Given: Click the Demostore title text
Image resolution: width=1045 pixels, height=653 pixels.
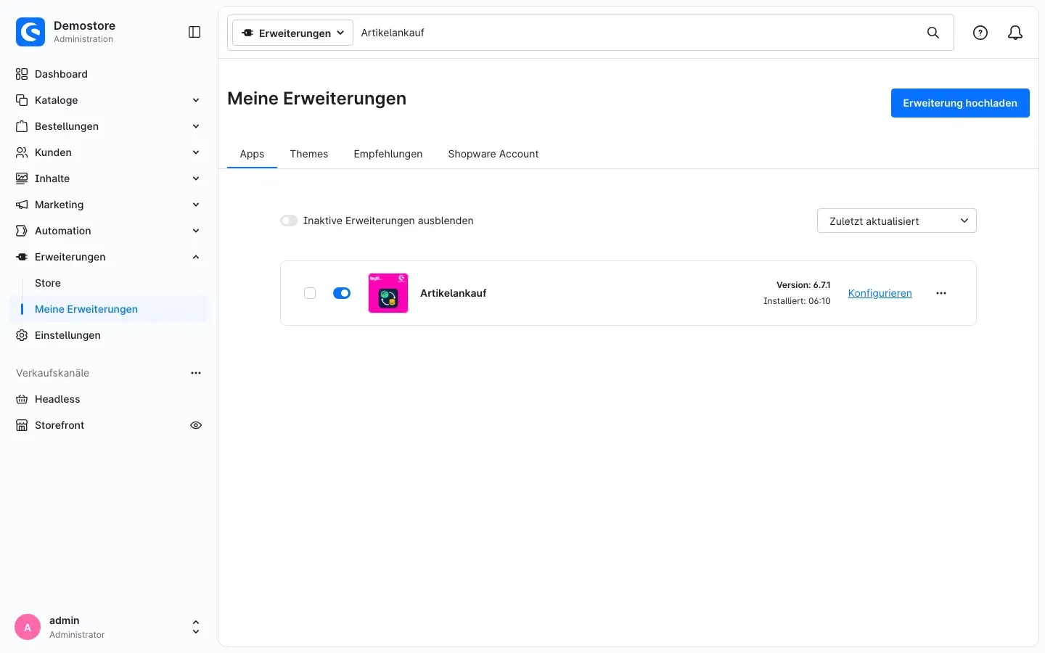Looking at the screenshot, I should point(84,25).
